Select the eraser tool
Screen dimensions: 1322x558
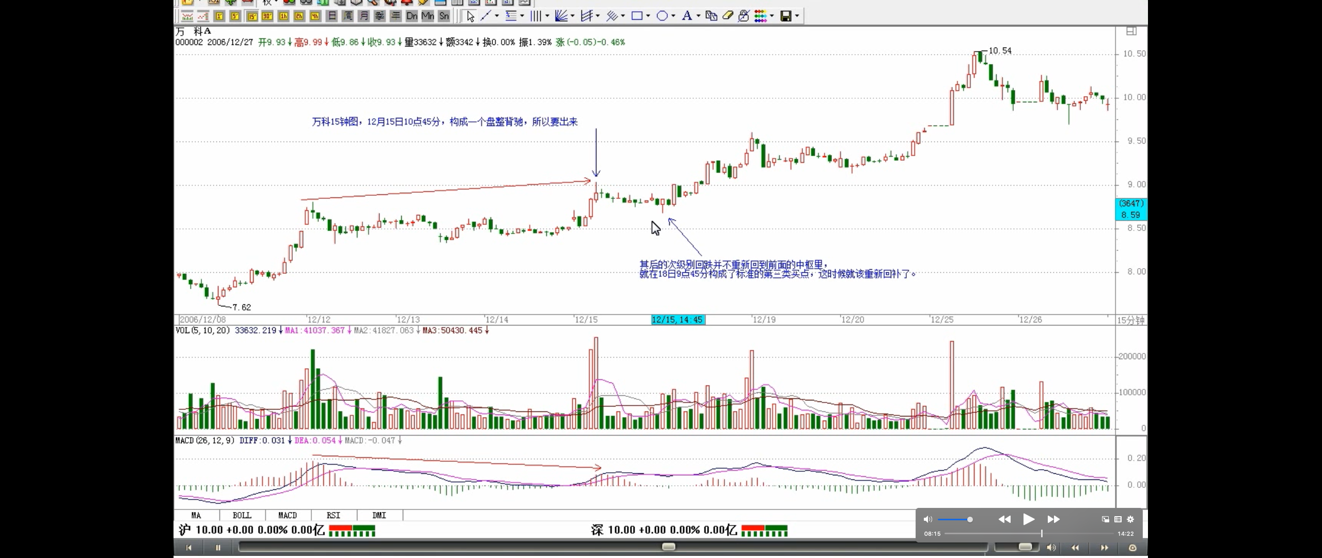pos(727,16)
